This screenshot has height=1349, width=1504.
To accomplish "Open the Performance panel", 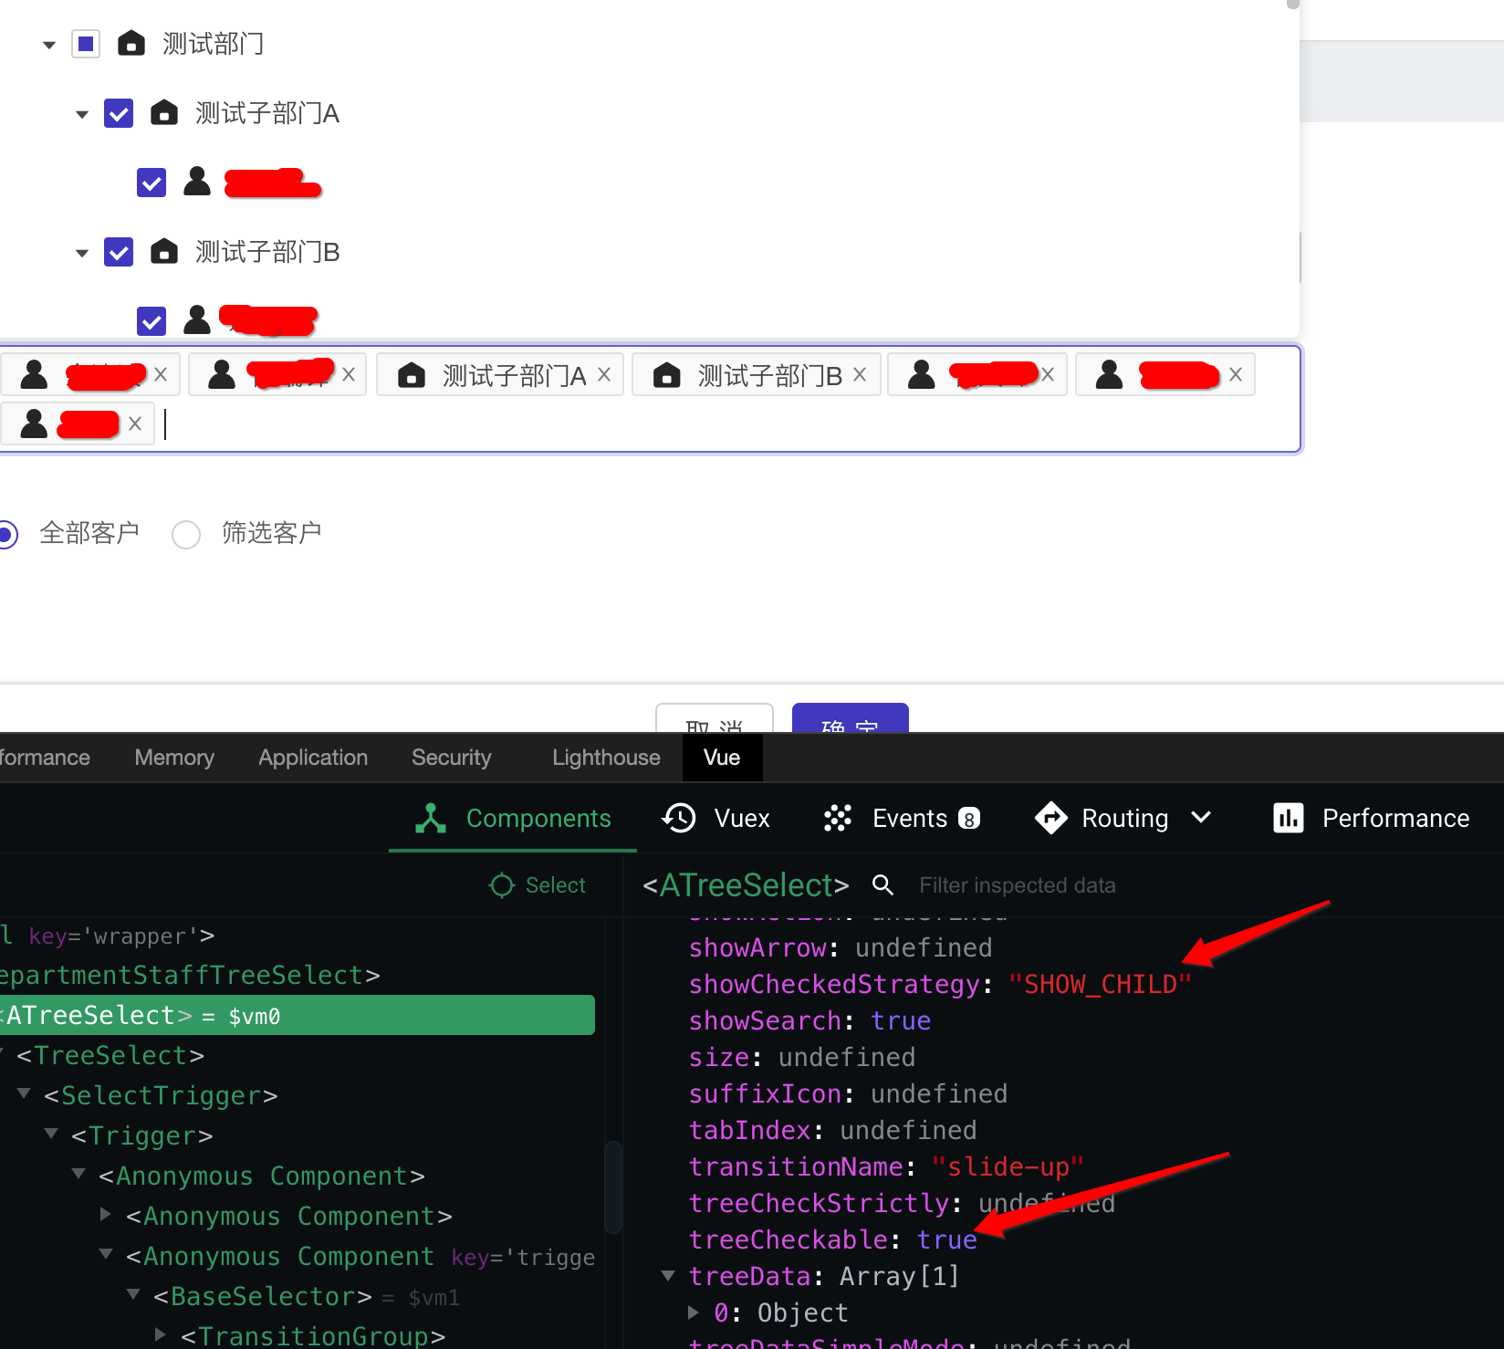I will [1369, 818].
